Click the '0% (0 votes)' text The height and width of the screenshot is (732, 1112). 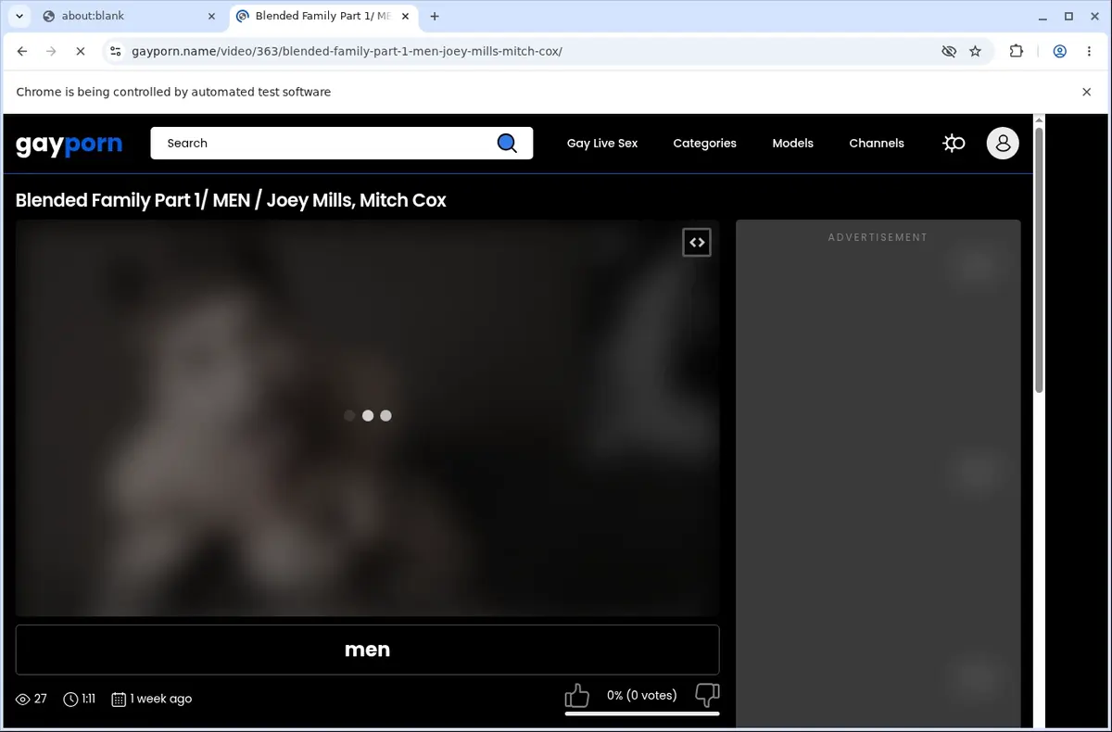pos(642,695)
